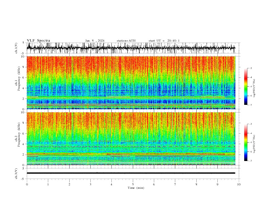Click the ch.1 color scale bar
Image resolution: width=269 pixels, height=207 pixels.
click(x=246, y=87)
